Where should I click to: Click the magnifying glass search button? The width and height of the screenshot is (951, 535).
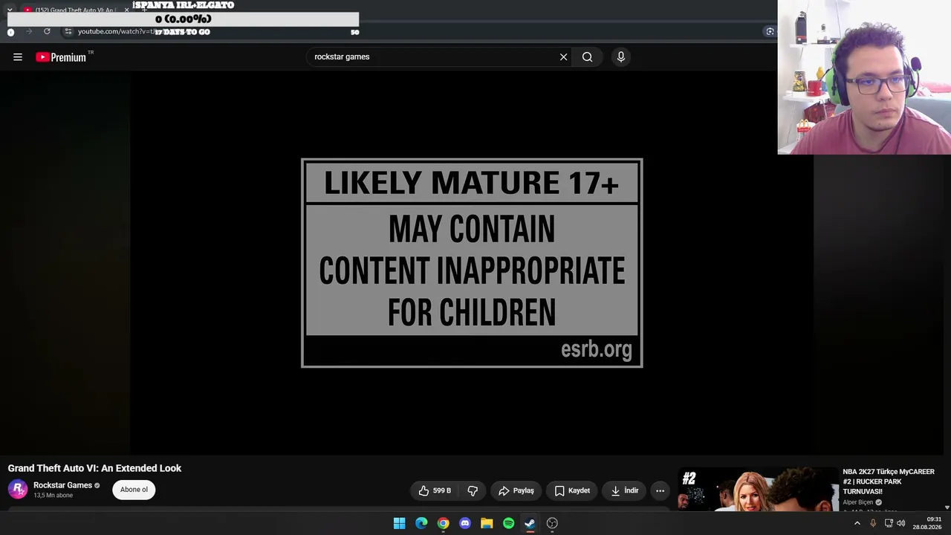click(x=587, y=57)
